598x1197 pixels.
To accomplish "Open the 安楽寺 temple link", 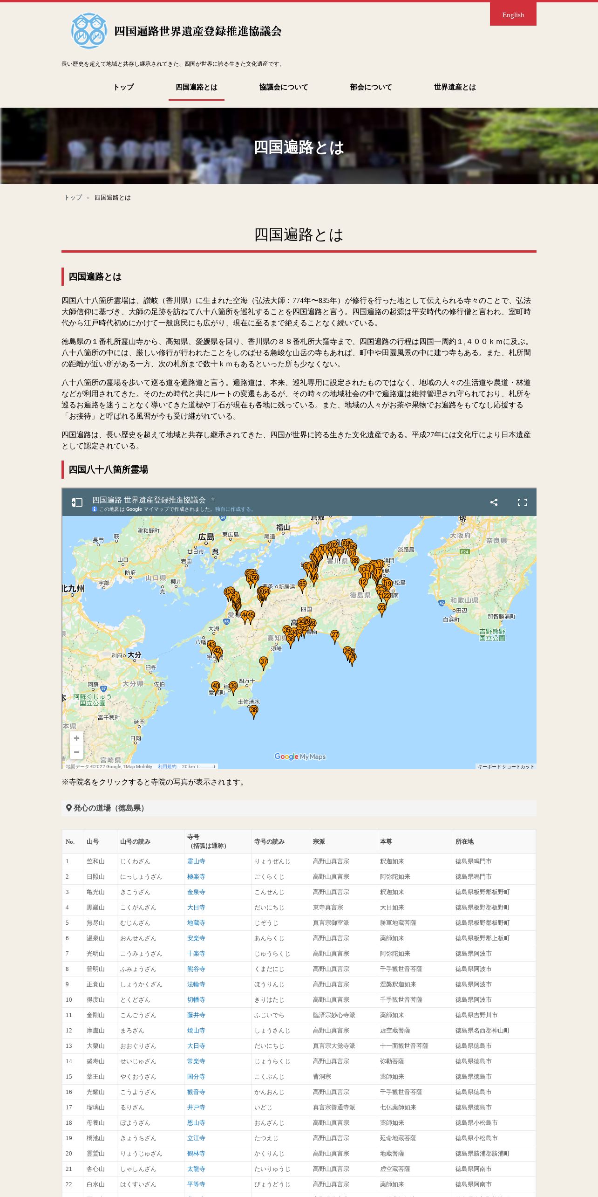I will pyautogui.click(x=196, y=938).
